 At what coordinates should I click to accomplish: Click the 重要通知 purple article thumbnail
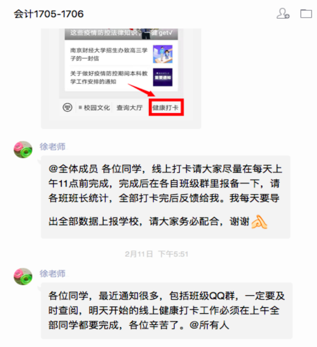click(x=163, y=77)
